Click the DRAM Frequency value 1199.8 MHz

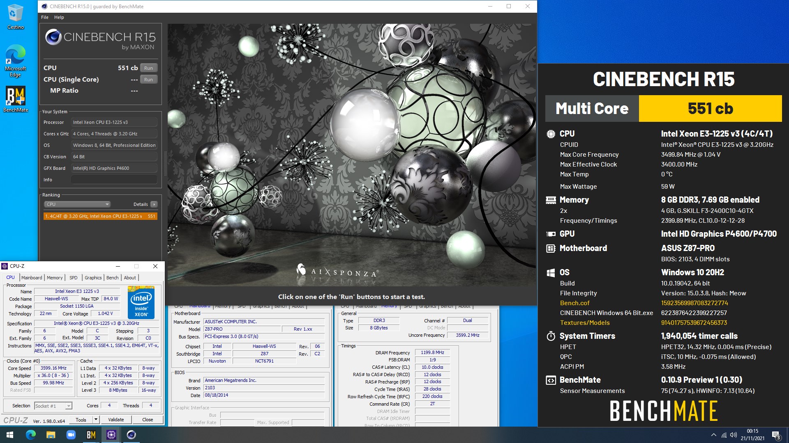[x=432, y=352]
